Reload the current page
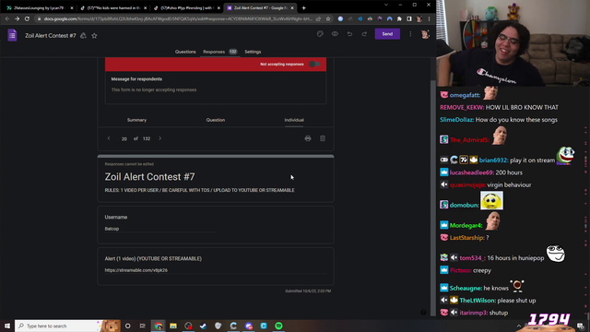The height and width of the screenshot is (332, 590). coord(27,18)
